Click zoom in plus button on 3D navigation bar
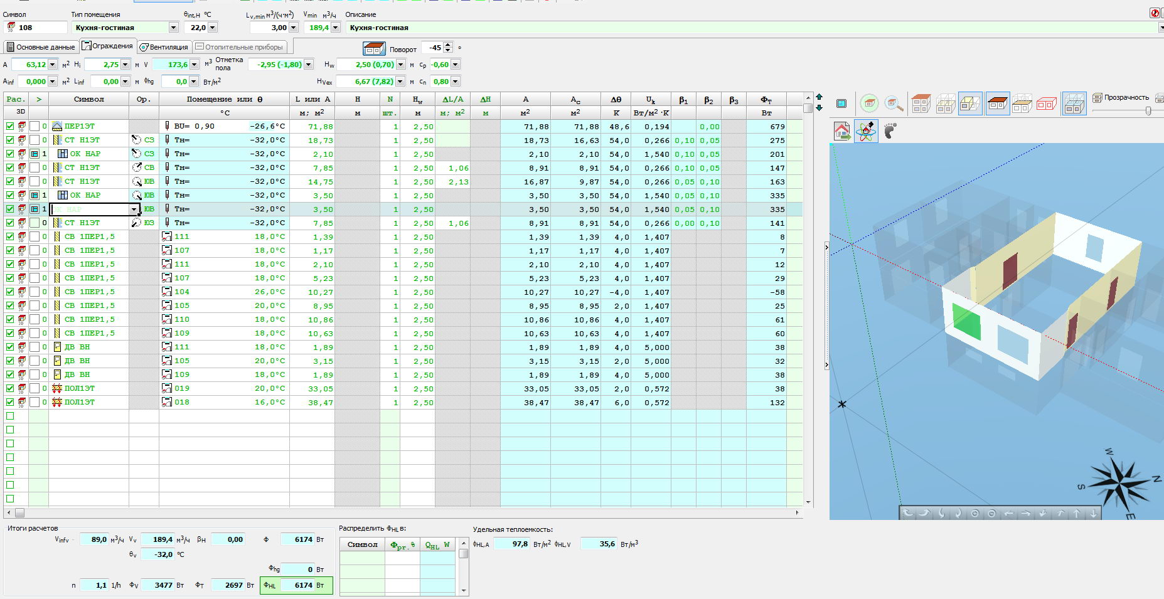The height and width of the screenshot is (599, 1164). pyautogui.click(x=974, y=514)
